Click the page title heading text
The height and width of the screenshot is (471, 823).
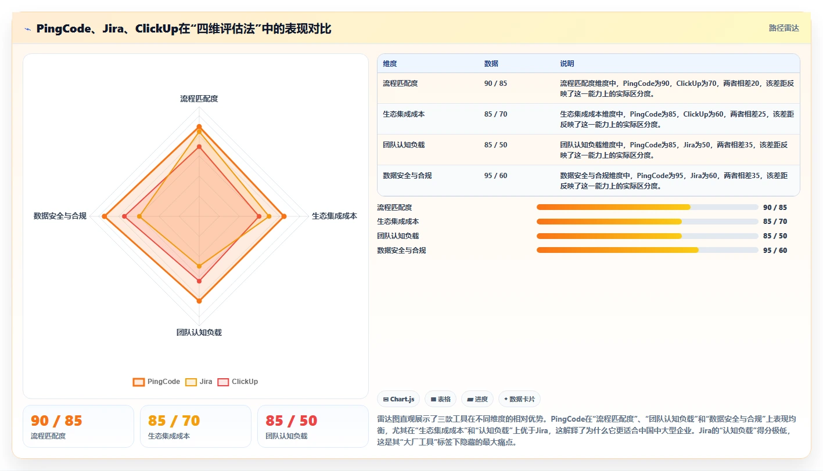[x=184, y=28]
